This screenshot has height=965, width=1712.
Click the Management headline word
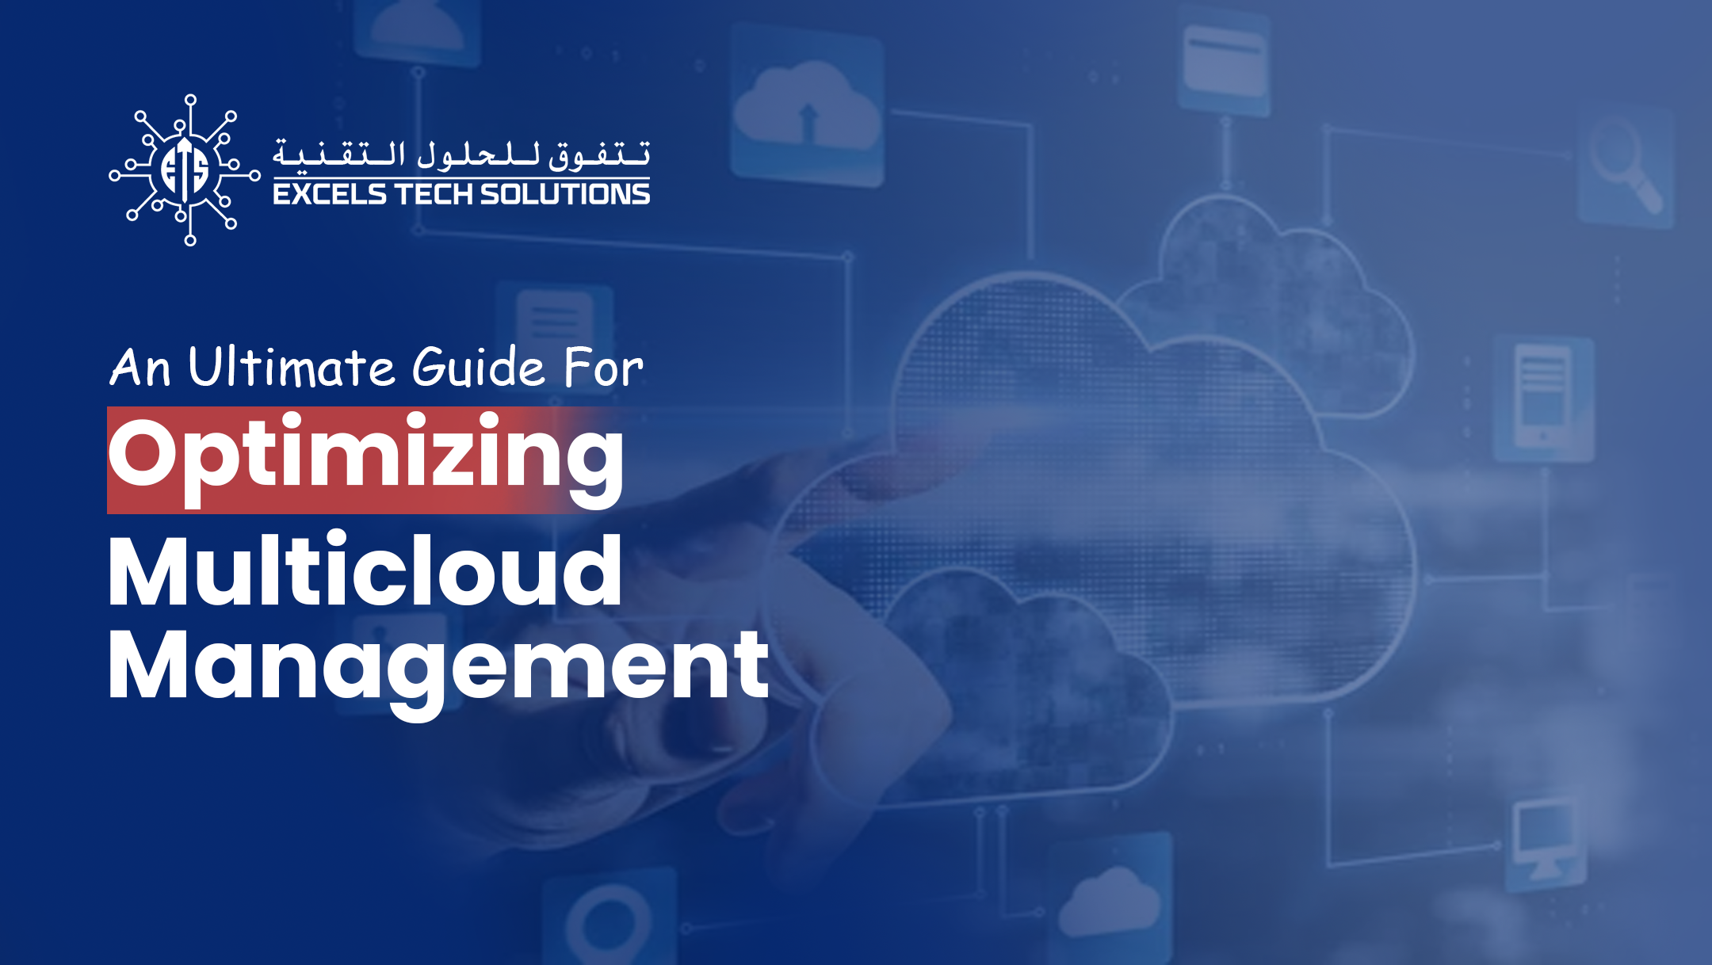click(x=438, y=666)
